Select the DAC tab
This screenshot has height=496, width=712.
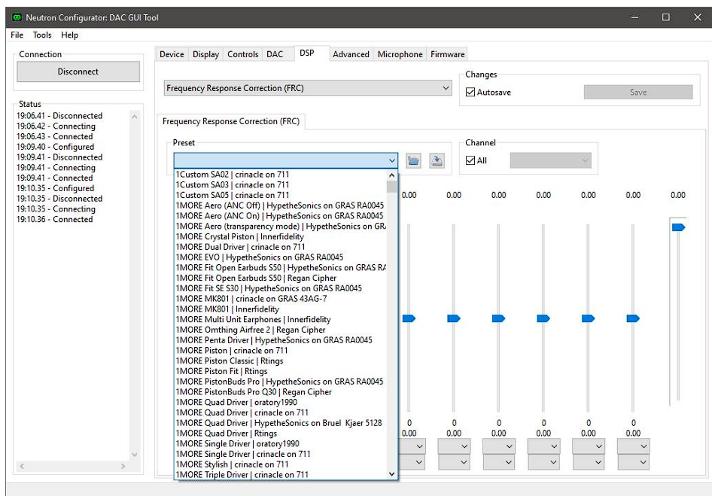click(275, 54)
